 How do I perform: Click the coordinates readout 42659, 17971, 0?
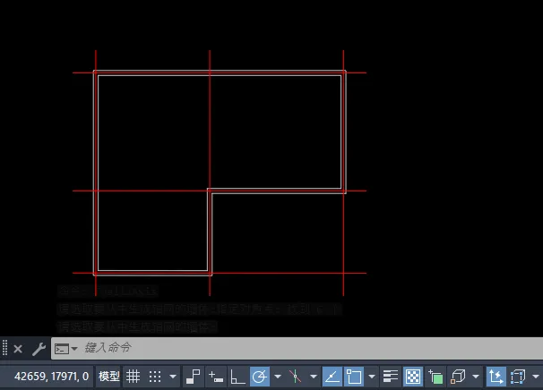[x=52, y=377]
